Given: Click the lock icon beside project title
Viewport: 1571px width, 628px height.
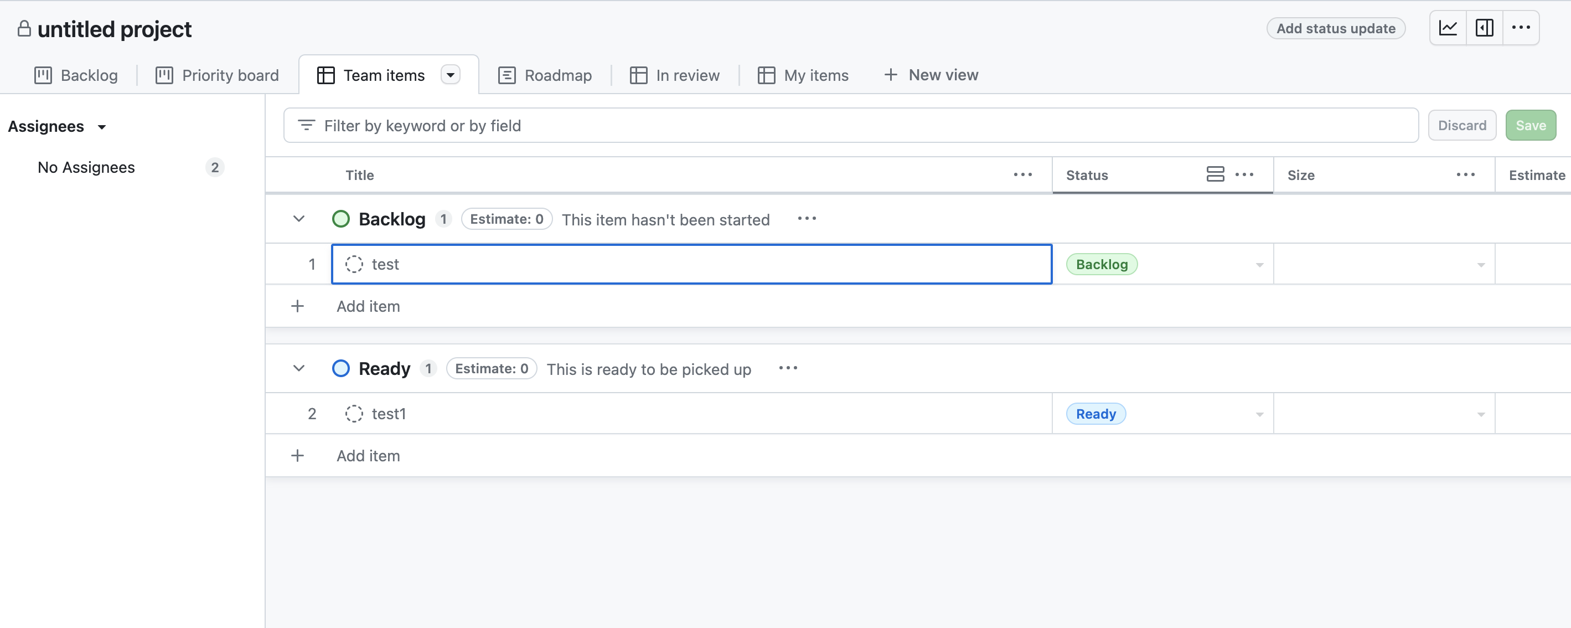Looking at the screenshot, I should pos(24,29).
